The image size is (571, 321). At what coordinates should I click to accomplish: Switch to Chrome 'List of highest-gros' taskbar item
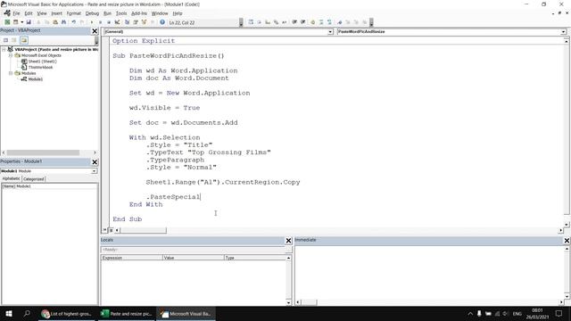pos(66,314)
